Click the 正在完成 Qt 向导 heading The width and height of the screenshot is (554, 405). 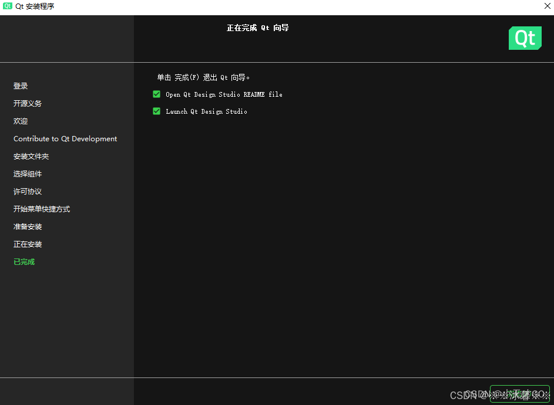(257, 28)
